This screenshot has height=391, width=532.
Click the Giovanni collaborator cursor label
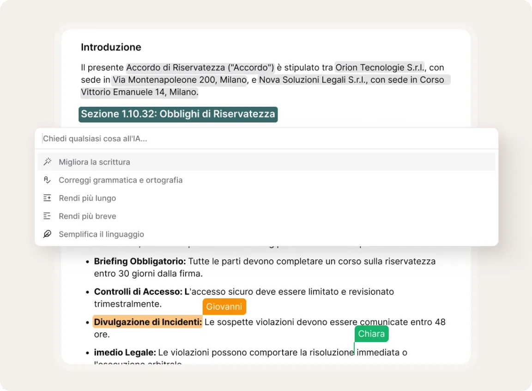click(224, 307)
